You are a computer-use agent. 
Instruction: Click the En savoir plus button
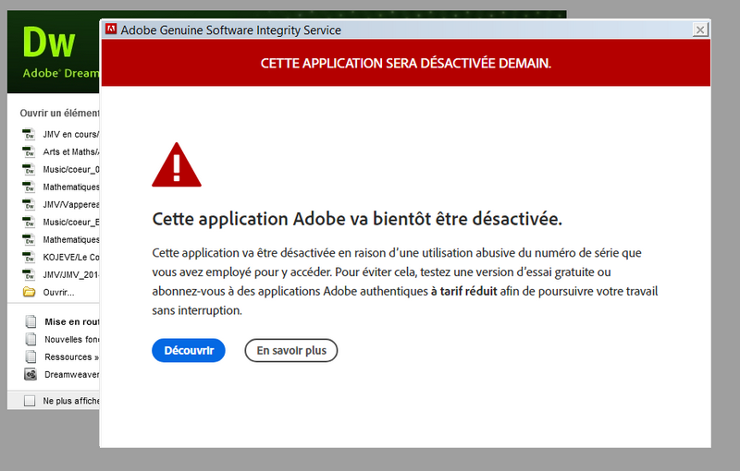(x=291, y=350)
